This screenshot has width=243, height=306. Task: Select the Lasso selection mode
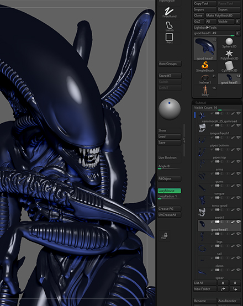169,27
